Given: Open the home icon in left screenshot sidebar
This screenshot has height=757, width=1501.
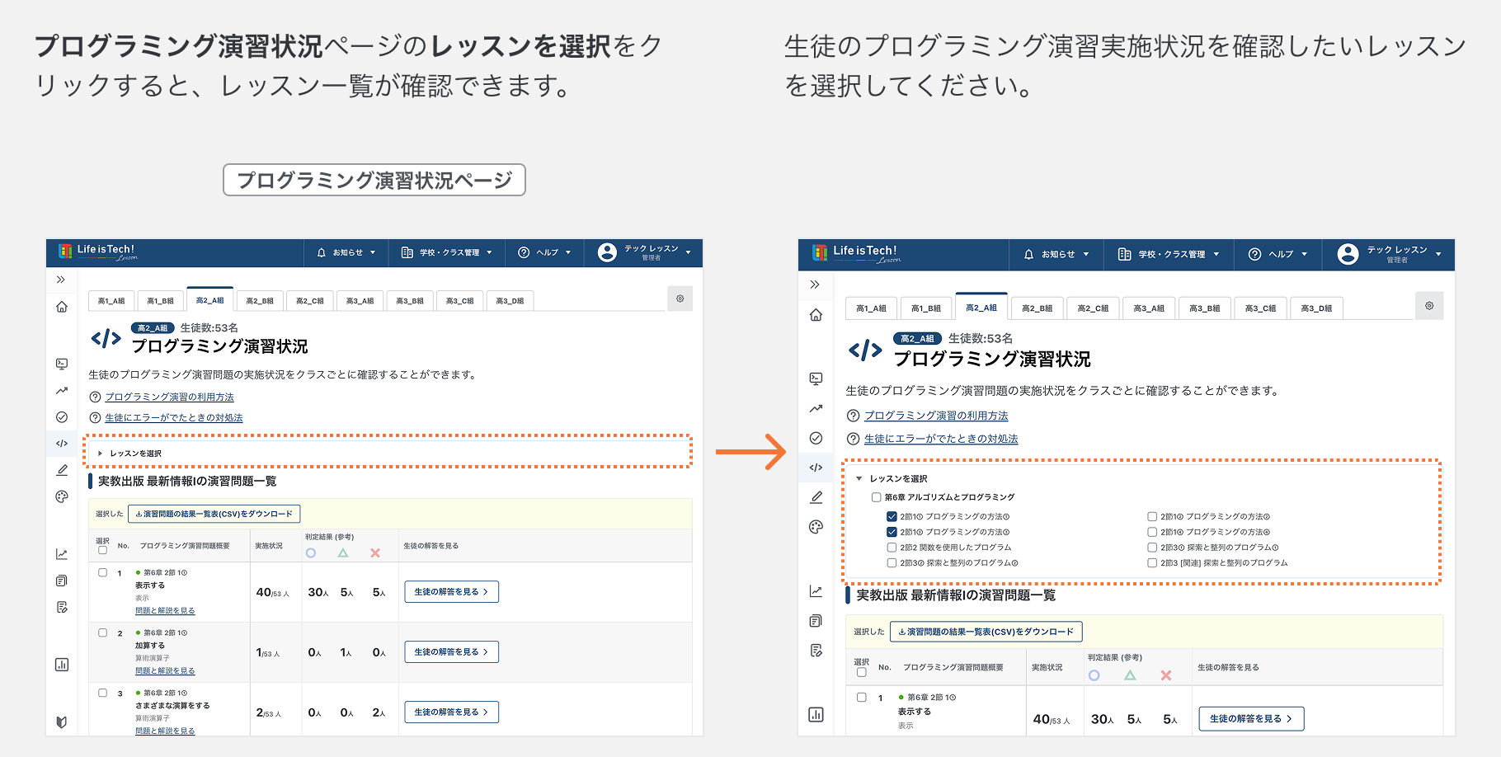Looking at the screenshot, I should pyautogui.click(x=62, y=307).
